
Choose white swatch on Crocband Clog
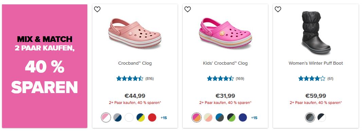(129, 118)
